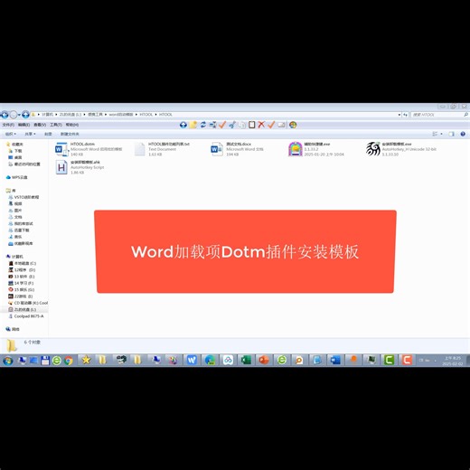Click the address bar refresh button
This screenshot has width=470, height=470.
pos(406,115)
